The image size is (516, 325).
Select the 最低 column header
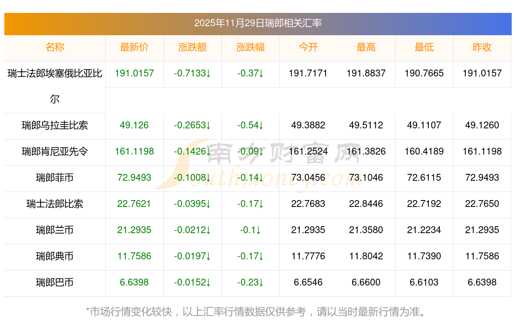point(424,48)
